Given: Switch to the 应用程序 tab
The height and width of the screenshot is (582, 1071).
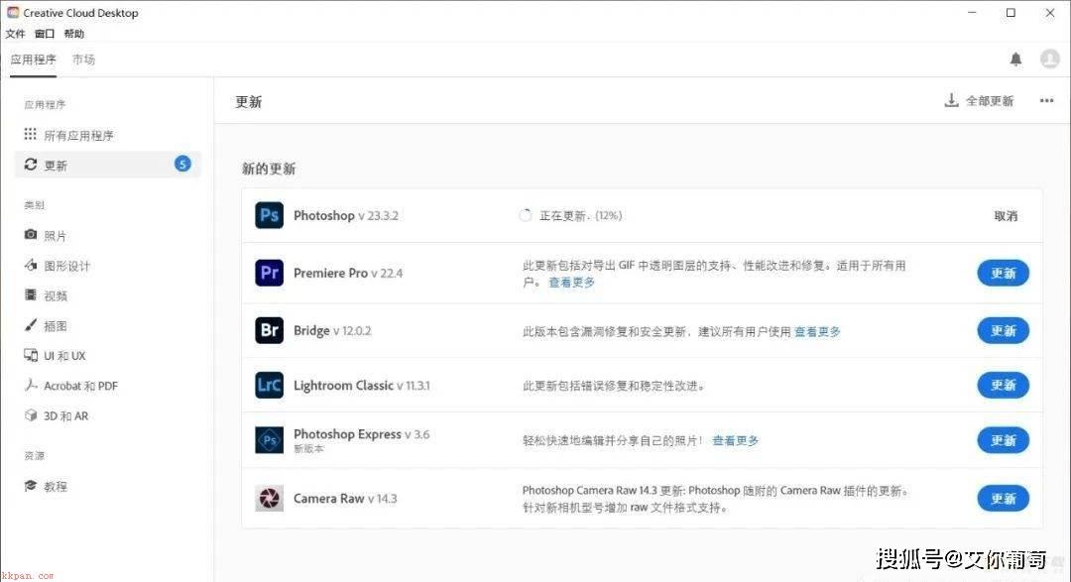Looking at the screenshot, I should (x=33, y=60).
